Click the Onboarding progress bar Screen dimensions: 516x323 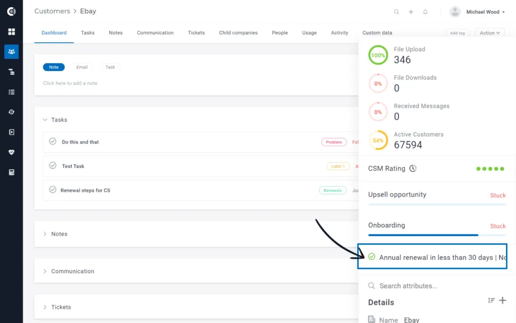tap(437, 235)
